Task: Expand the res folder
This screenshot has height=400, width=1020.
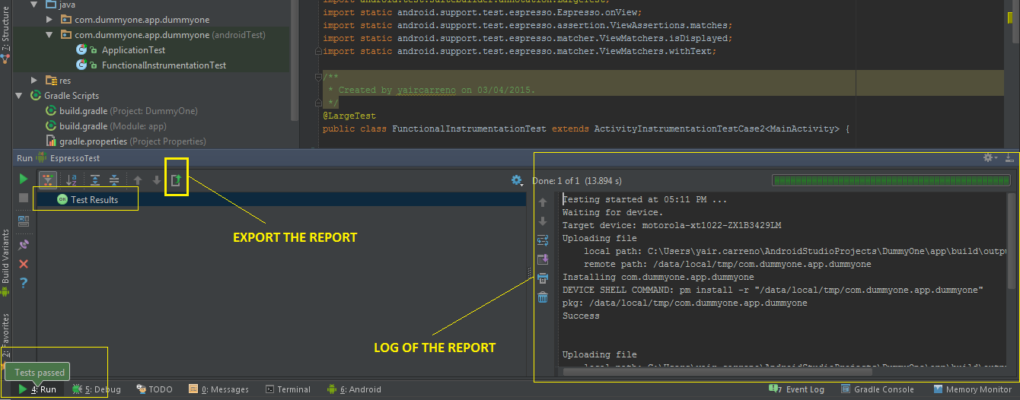Action: pos(34,81)
